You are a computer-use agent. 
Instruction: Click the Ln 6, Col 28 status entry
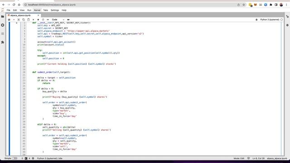click(258, 158)
